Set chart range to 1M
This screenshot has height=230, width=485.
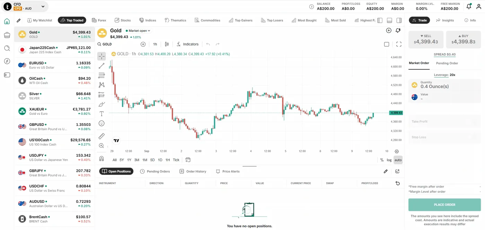144,160
